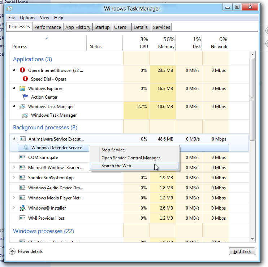This screenshot has width=268, height=267.
Task: Switch to the Performance tab
Action: [48, 27]
